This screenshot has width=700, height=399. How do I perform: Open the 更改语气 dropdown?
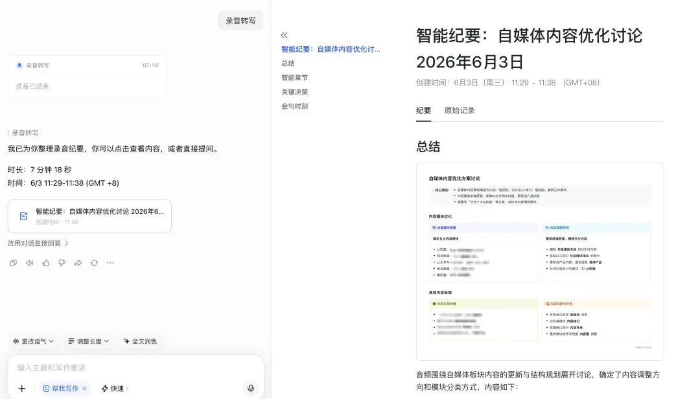[34, 341]
